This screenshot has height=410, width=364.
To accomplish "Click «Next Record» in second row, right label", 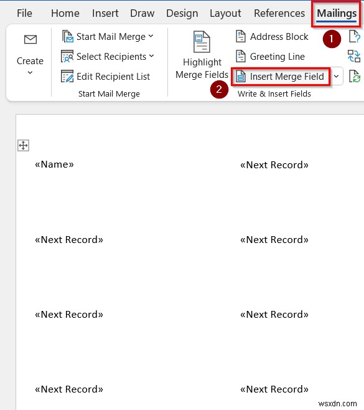I will 274,240.
